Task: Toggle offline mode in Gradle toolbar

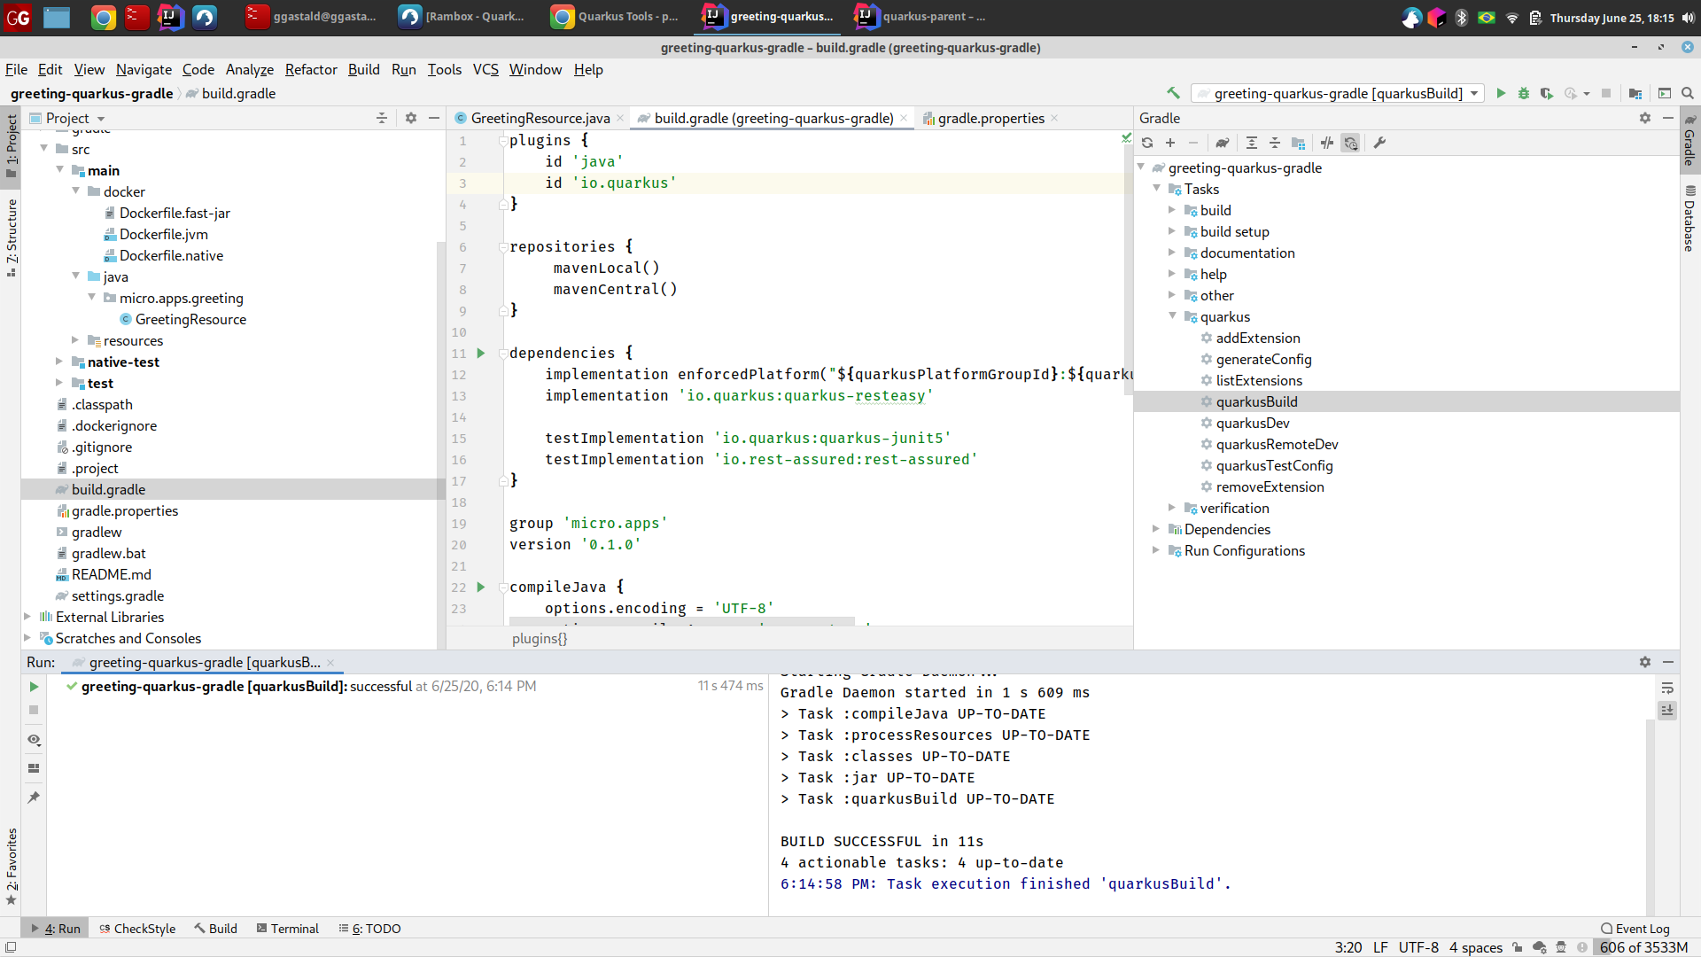Action: click(x=1327, y=142)
